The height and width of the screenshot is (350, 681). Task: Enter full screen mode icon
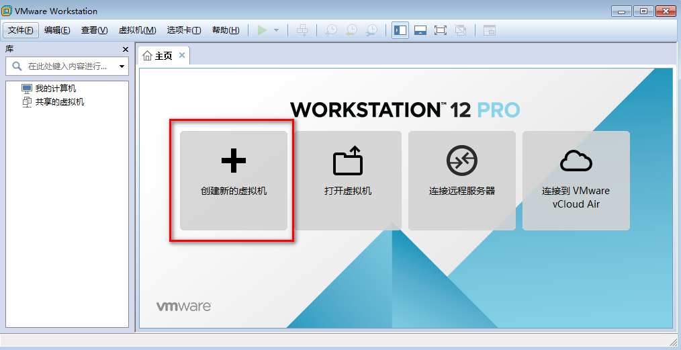441,30
